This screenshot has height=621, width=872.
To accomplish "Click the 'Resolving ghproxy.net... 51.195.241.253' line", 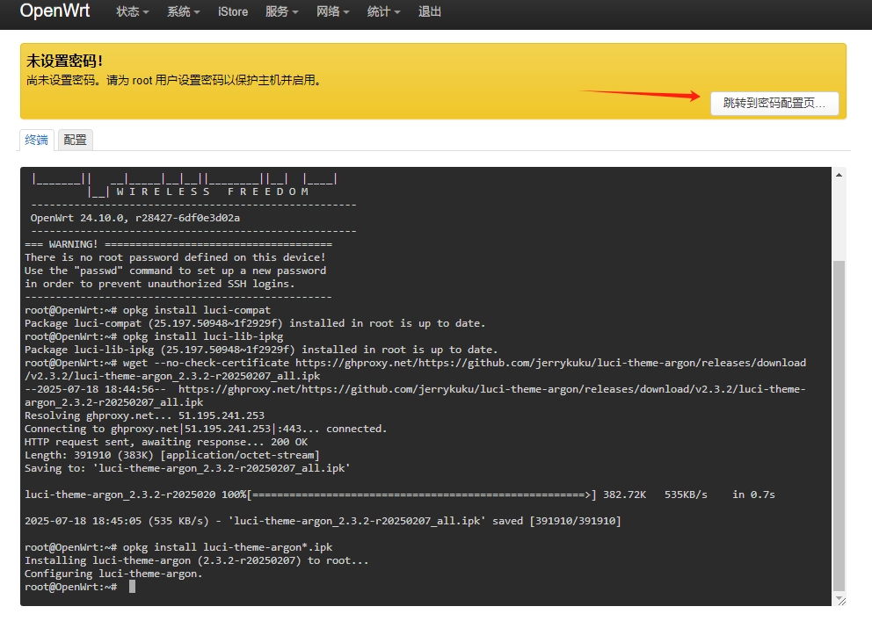I will (x=144, y=415).
